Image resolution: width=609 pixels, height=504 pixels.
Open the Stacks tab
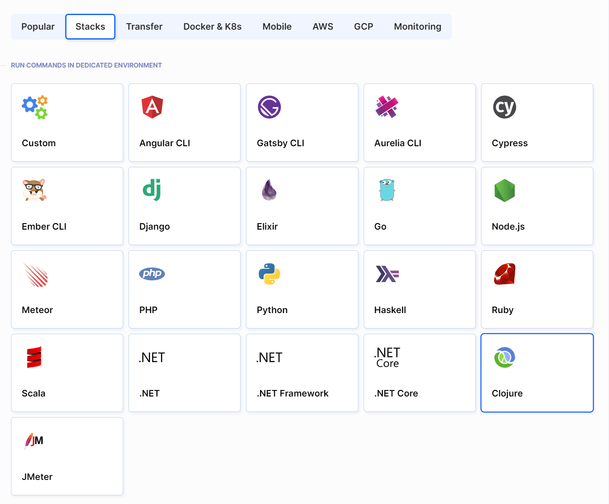point(90,27)
